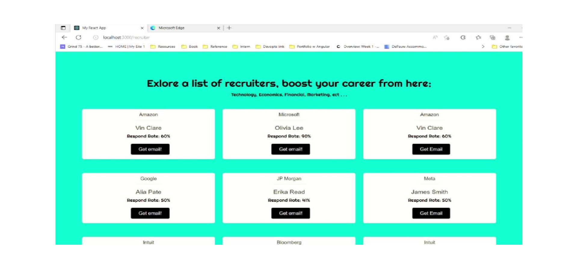Click the Google company label
Viewport: 572px width, 276px height.
click(149, 179)
